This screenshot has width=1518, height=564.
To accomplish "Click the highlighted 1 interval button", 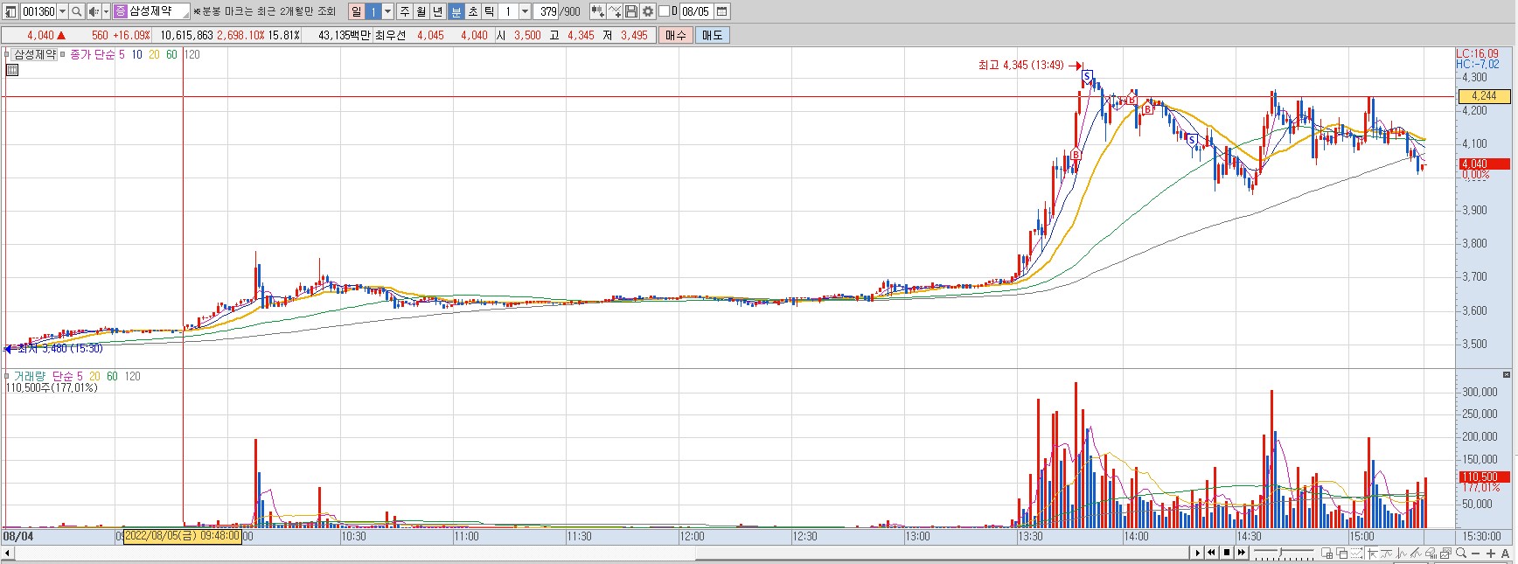I will [x=373, y=11].
